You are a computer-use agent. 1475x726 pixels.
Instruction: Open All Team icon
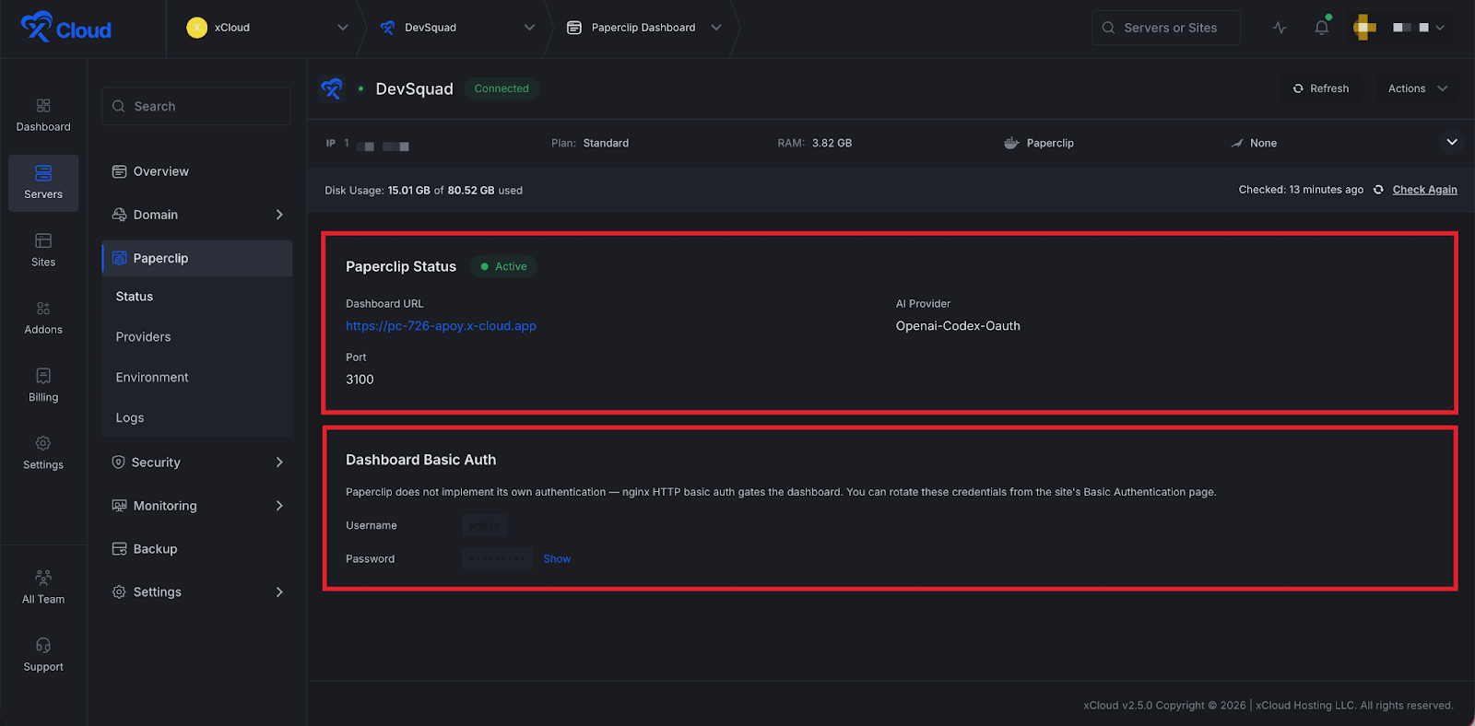(x=43, y=578)
